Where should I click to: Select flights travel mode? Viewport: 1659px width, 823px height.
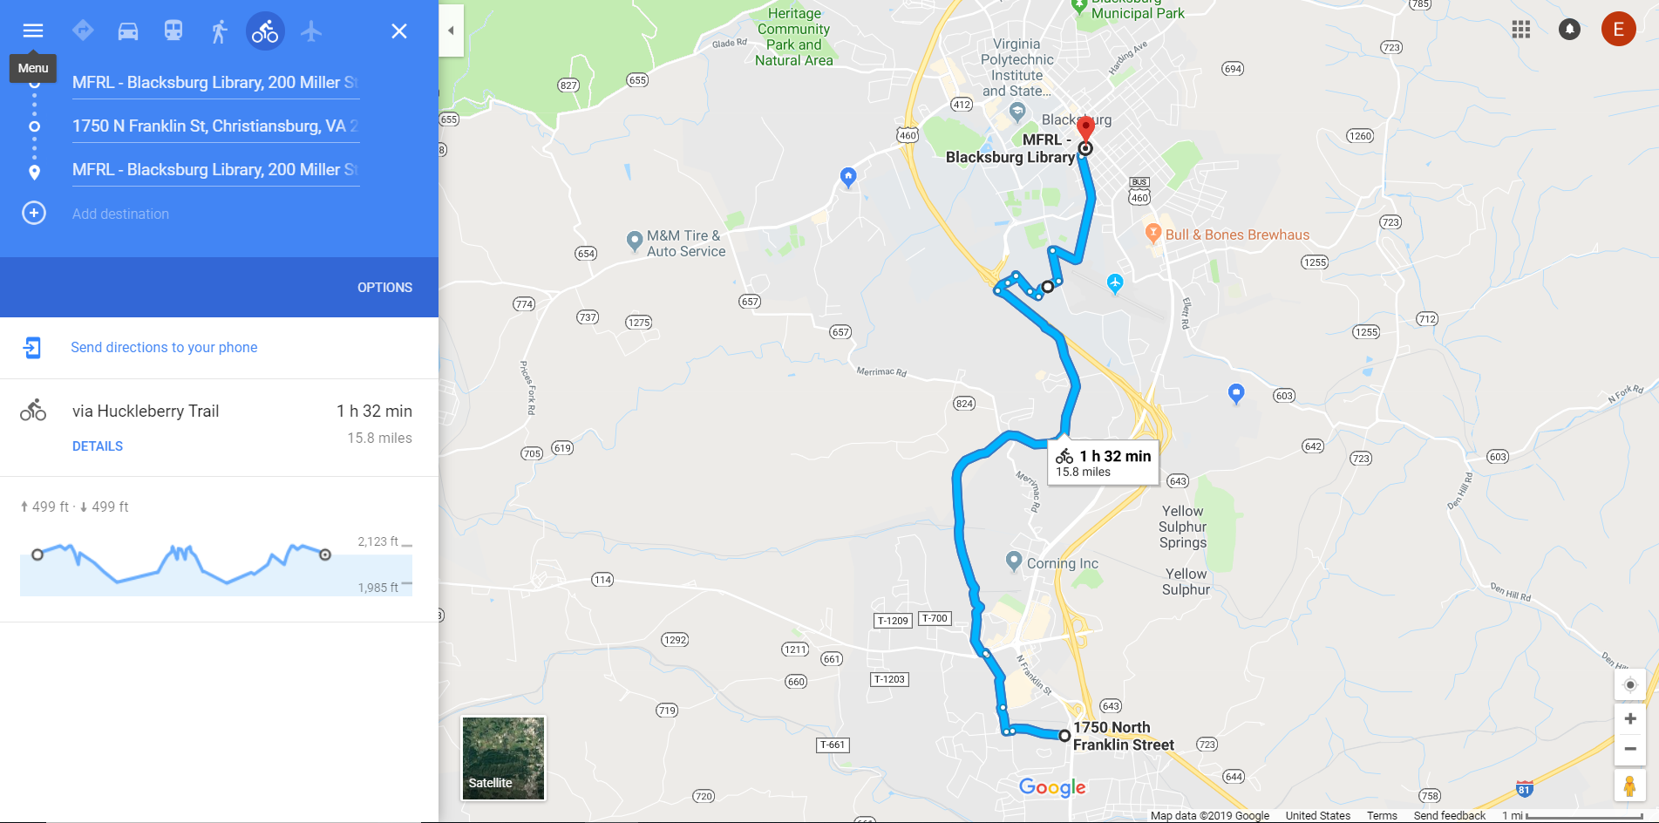311,31
